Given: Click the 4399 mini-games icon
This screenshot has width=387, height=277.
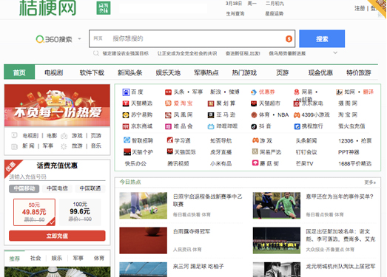Looking at the screenshot, I should pos(297,115).
